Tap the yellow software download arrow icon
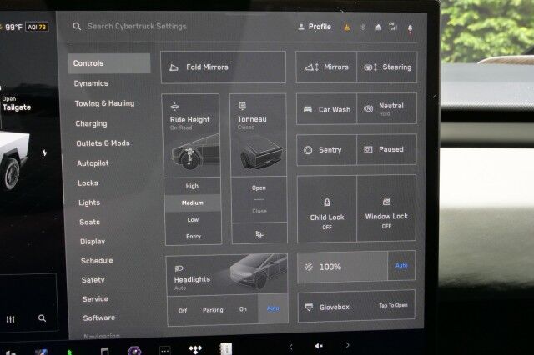Viewport: 534px width, 355px height. coord(347,27)
